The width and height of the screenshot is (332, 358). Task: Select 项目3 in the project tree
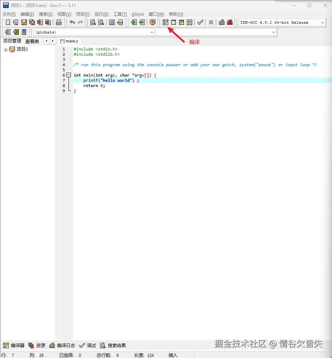click(x=22, y=49)
